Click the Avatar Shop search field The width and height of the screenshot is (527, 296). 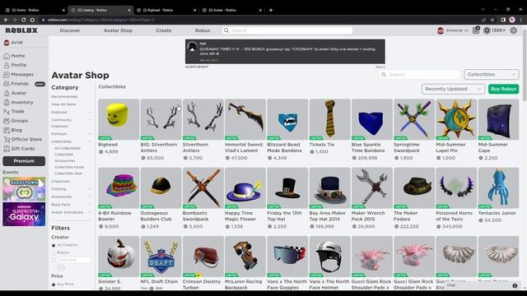point(419,75)
